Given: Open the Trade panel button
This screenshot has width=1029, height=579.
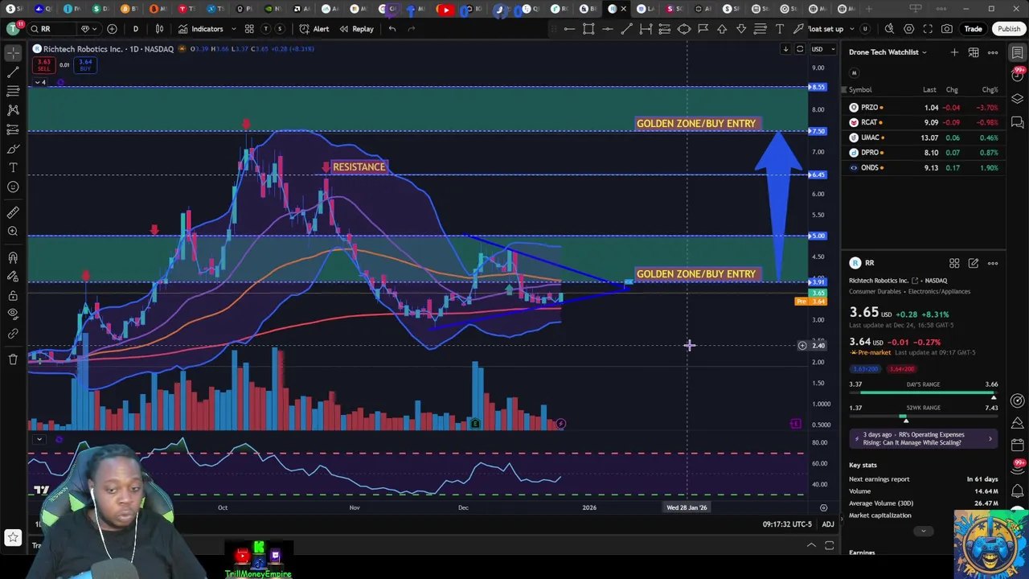Looking at the screenshot, I should (973, 29).
